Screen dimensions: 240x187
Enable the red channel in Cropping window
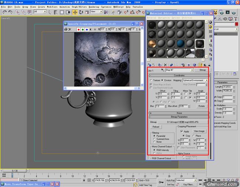coord(79,29)
